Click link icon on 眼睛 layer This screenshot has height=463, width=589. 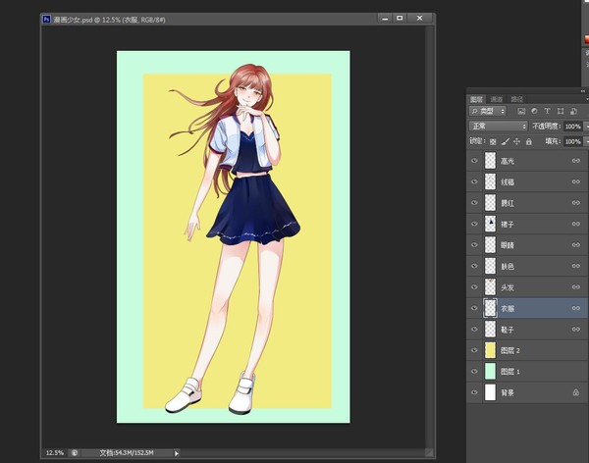[x=576, y=245]
